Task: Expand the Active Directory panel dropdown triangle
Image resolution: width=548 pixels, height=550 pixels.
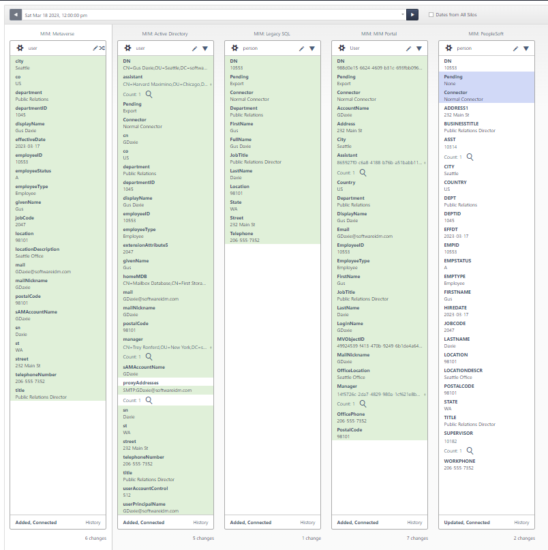Action: pos(205,48)
